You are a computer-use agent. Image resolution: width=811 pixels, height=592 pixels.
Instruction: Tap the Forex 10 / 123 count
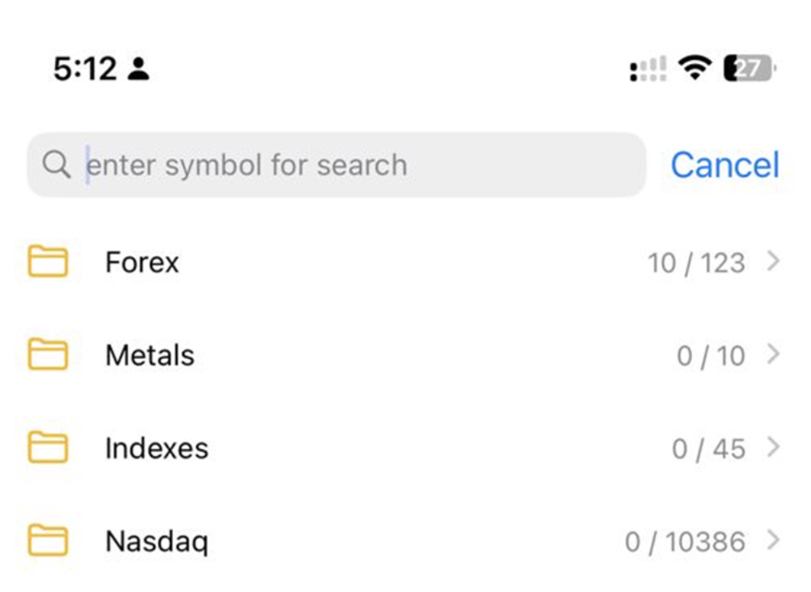point(696,264)
